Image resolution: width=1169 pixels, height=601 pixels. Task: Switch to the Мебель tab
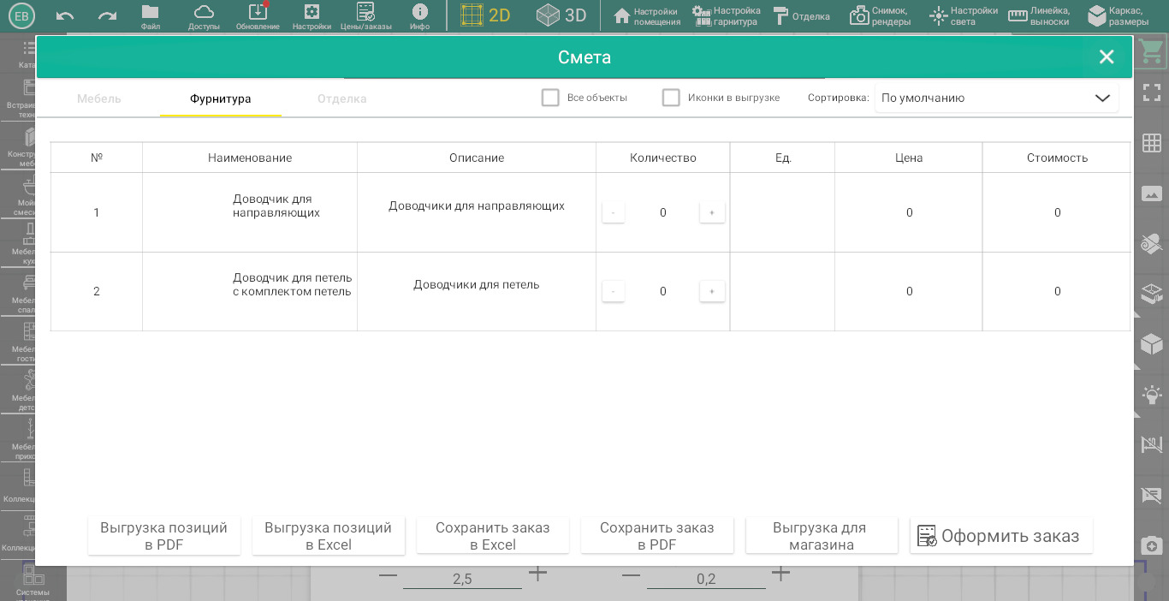click(x=99, y=98)
